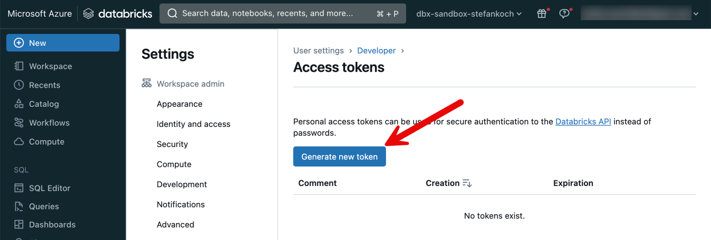711x240 pixels.
Task: Click the SQL Editor icon
Action: point(19,188)
